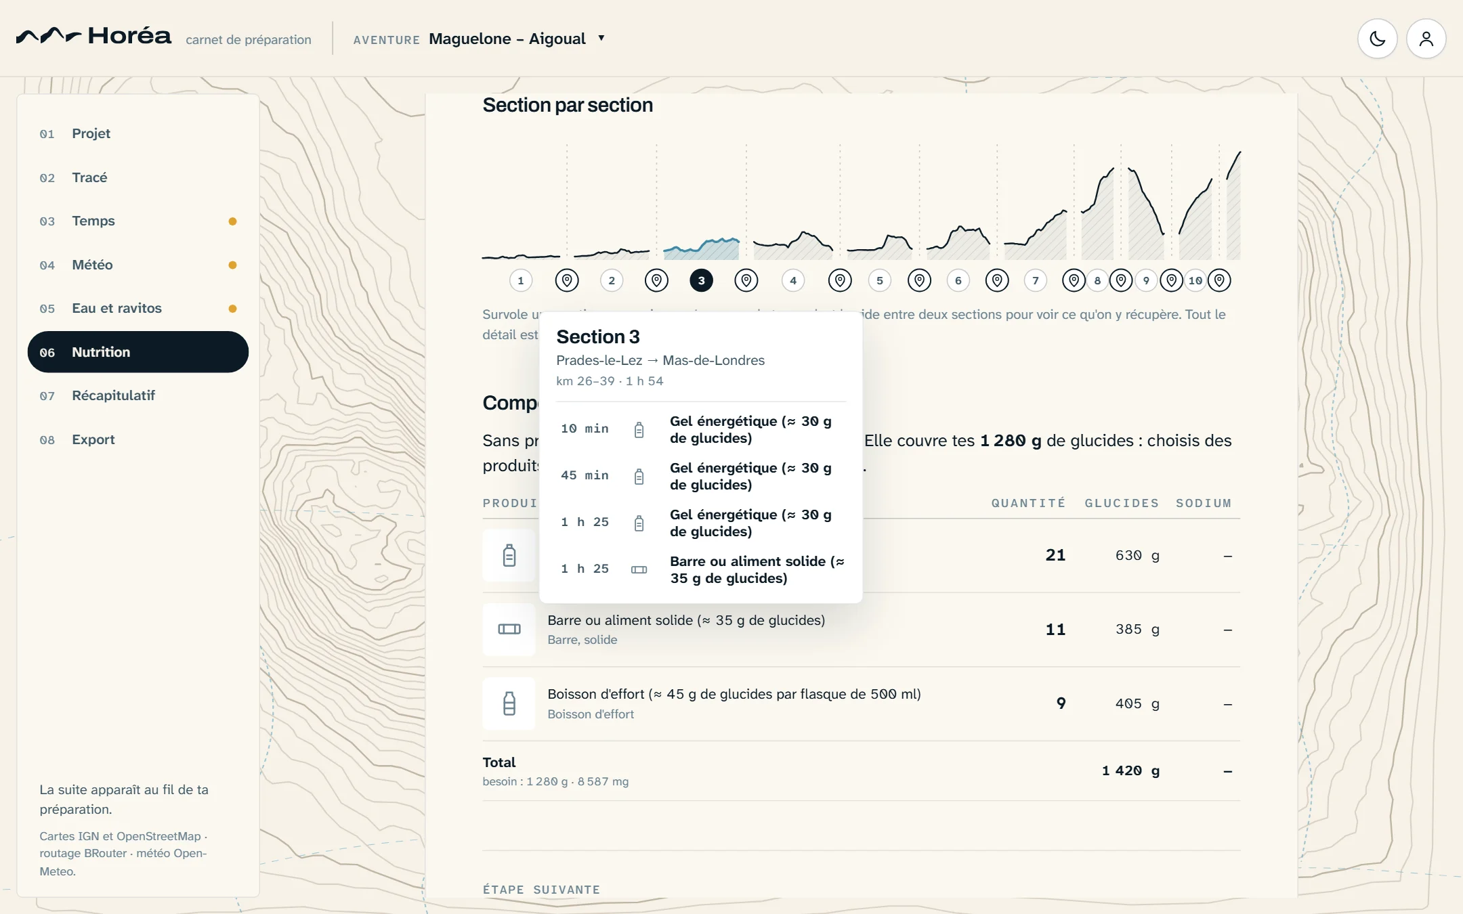This screenshot has width=1463, height=914.
Task: Click the highlighted section 3 elevation profile
Action: pos(701,248)
